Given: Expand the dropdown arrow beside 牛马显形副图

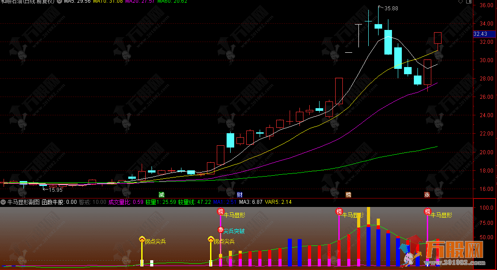Looking at the screenshot, I should 4,202.
